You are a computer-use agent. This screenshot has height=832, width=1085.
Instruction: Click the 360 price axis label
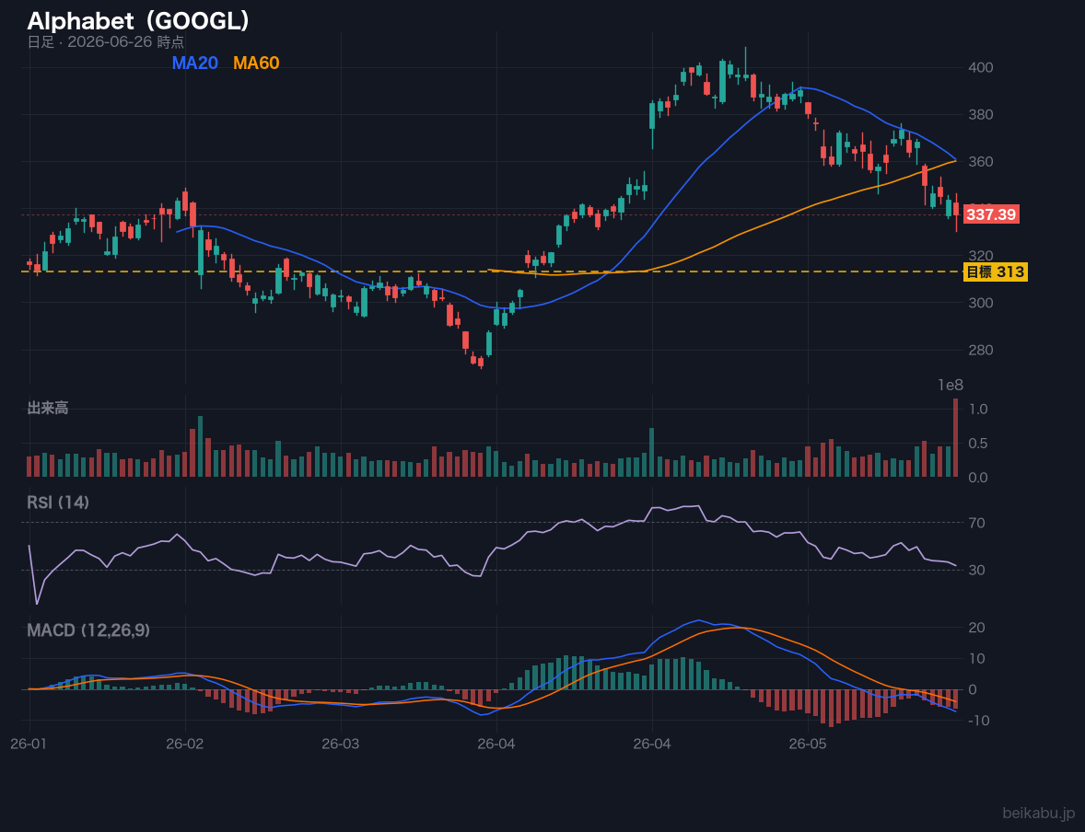point(981,161)
